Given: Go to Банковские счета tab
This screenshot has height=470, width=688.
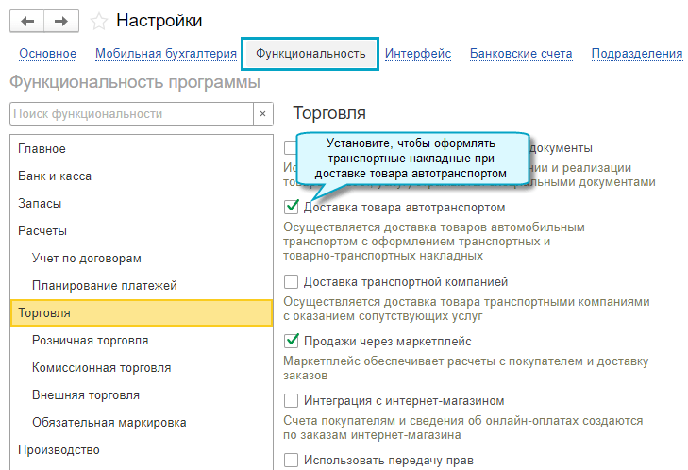Looking at the screenshot, I should coord(521,54).
